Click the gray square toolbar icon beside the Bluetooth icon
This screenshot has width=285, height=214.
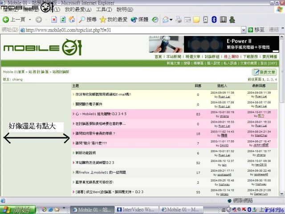(x=223, y=20)
